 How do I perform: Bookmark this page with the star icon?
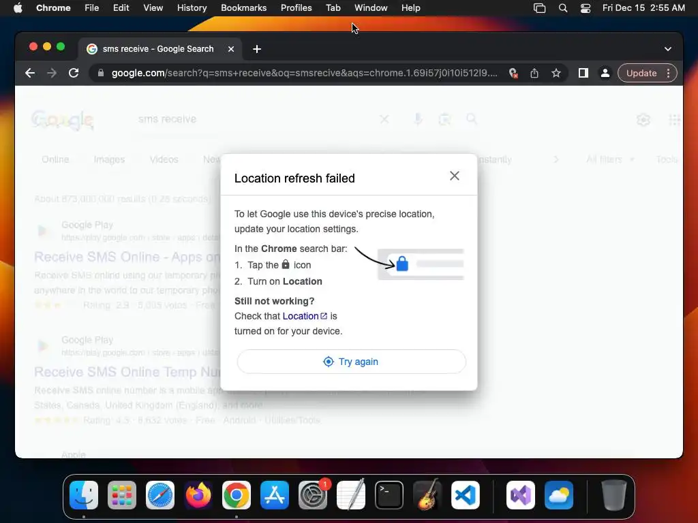556,73
